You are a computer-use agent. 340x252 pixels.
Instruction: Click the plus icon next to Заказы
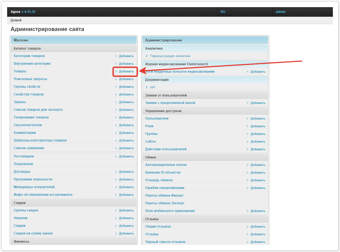coord(116,102)
